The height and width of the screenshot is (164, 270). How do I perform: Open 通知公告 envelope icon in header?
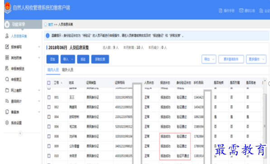point(241,11)
